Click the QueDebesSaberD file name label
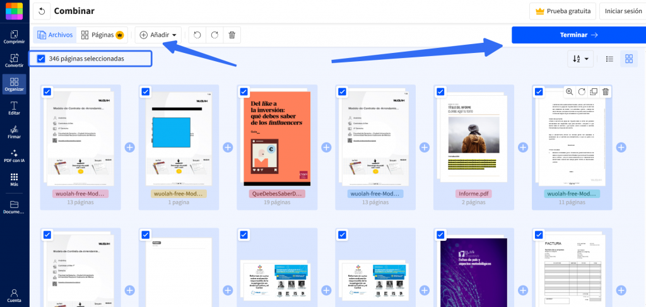646x307 pixels. (277, 194)
